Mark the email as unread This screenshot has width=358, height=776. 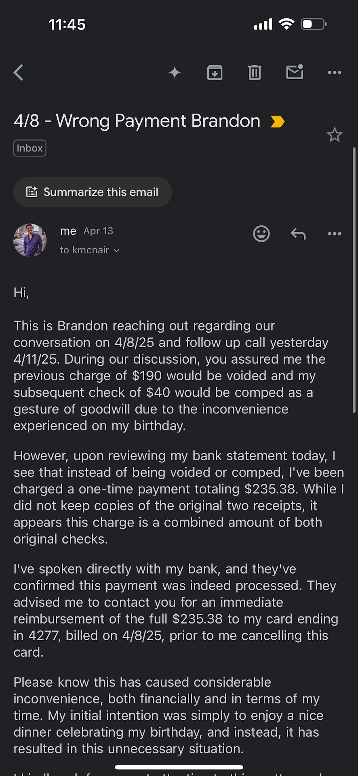click(295, 72)
